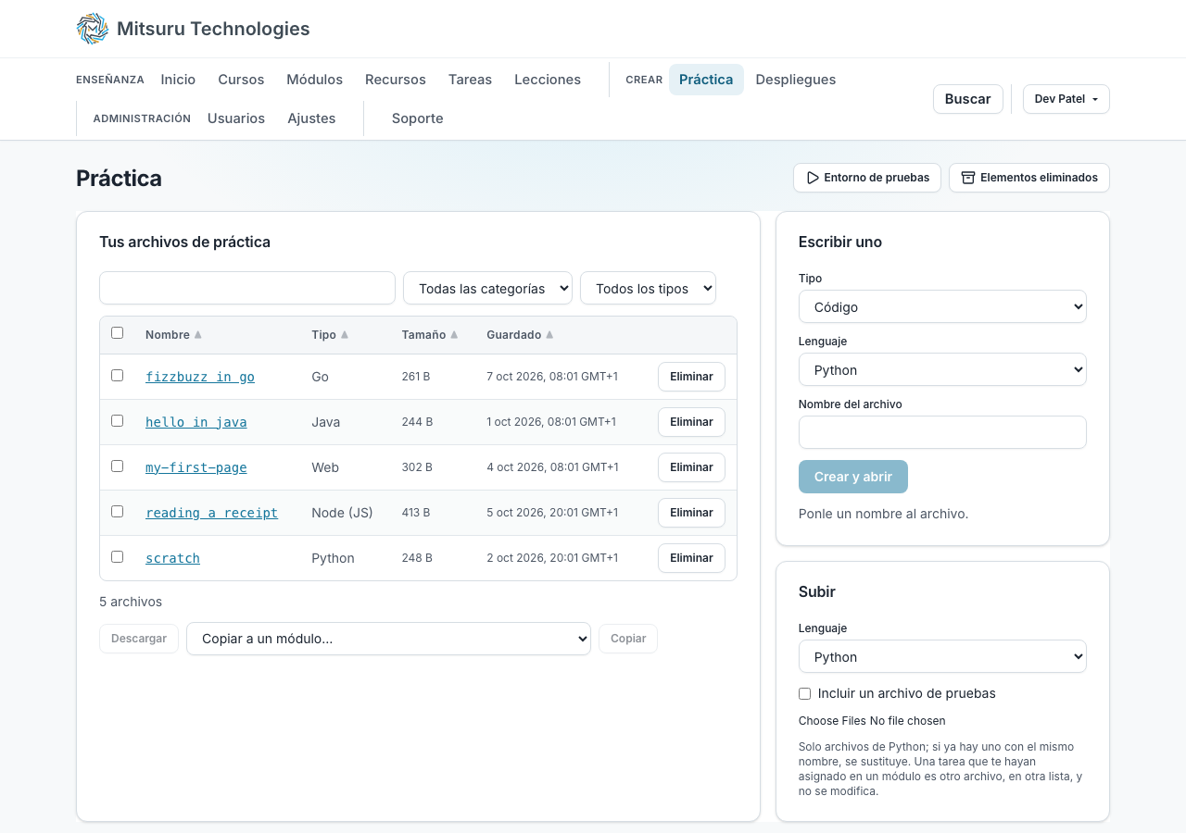Toggle the select-all files checkbox
This screenshot has height=833, width=1186.
[117, 333]
